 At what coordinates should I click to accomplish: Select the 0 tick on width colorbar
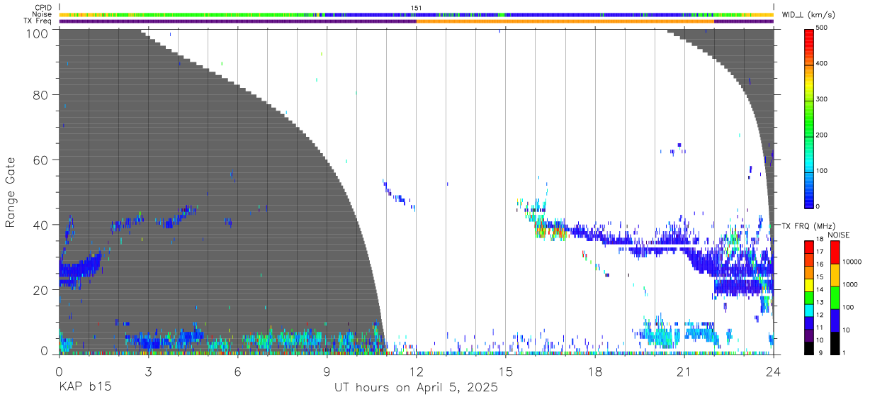(x=819, y=206)
